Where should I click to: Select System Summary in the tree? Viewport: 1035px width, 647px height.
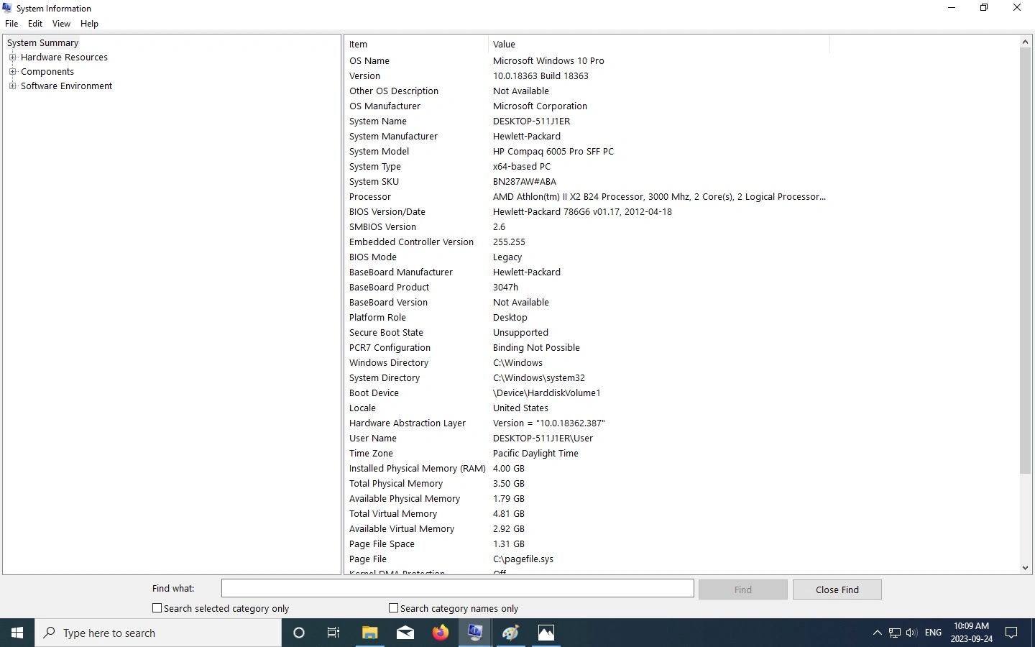click(x=42, y=43)
